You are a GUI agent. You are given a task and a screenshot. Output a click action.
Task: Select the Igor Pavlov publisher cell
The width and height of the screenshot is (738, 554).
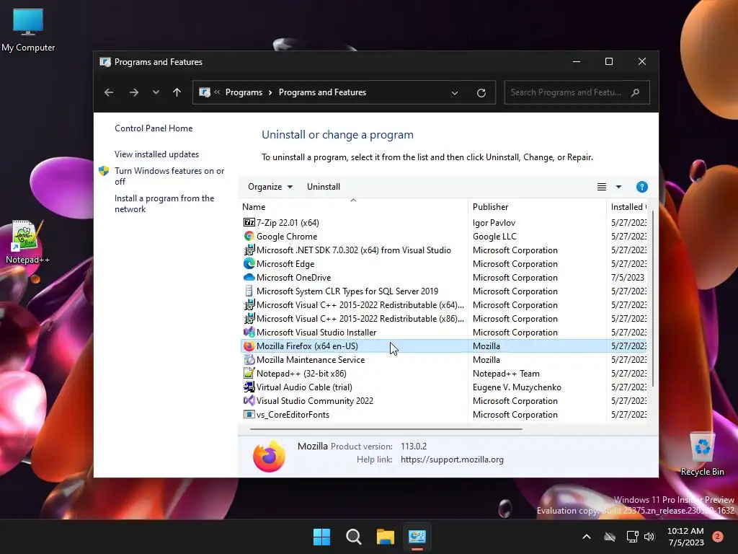coord(494,223)
